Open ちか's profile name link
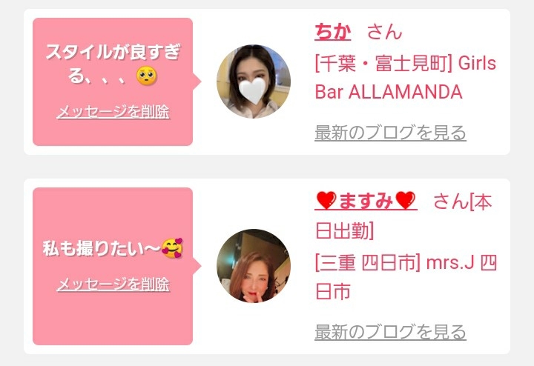The height and width of the screenshot is (366, 534). coord(333,32)
